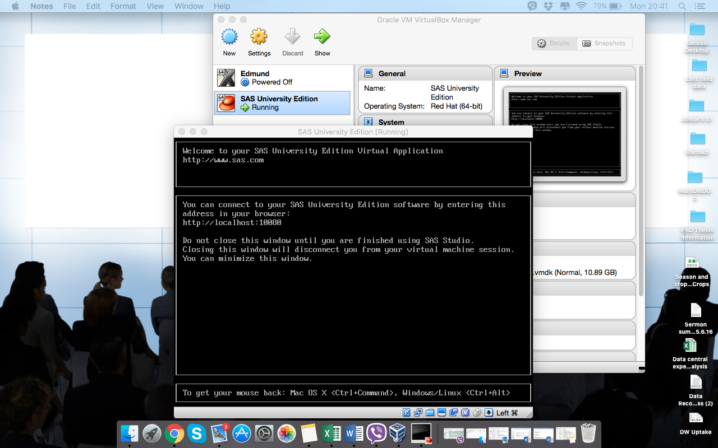Click the Discard icon in VirtualBox toolbar
The height and width of the screenshot is (448, 718).
point(292,39)
